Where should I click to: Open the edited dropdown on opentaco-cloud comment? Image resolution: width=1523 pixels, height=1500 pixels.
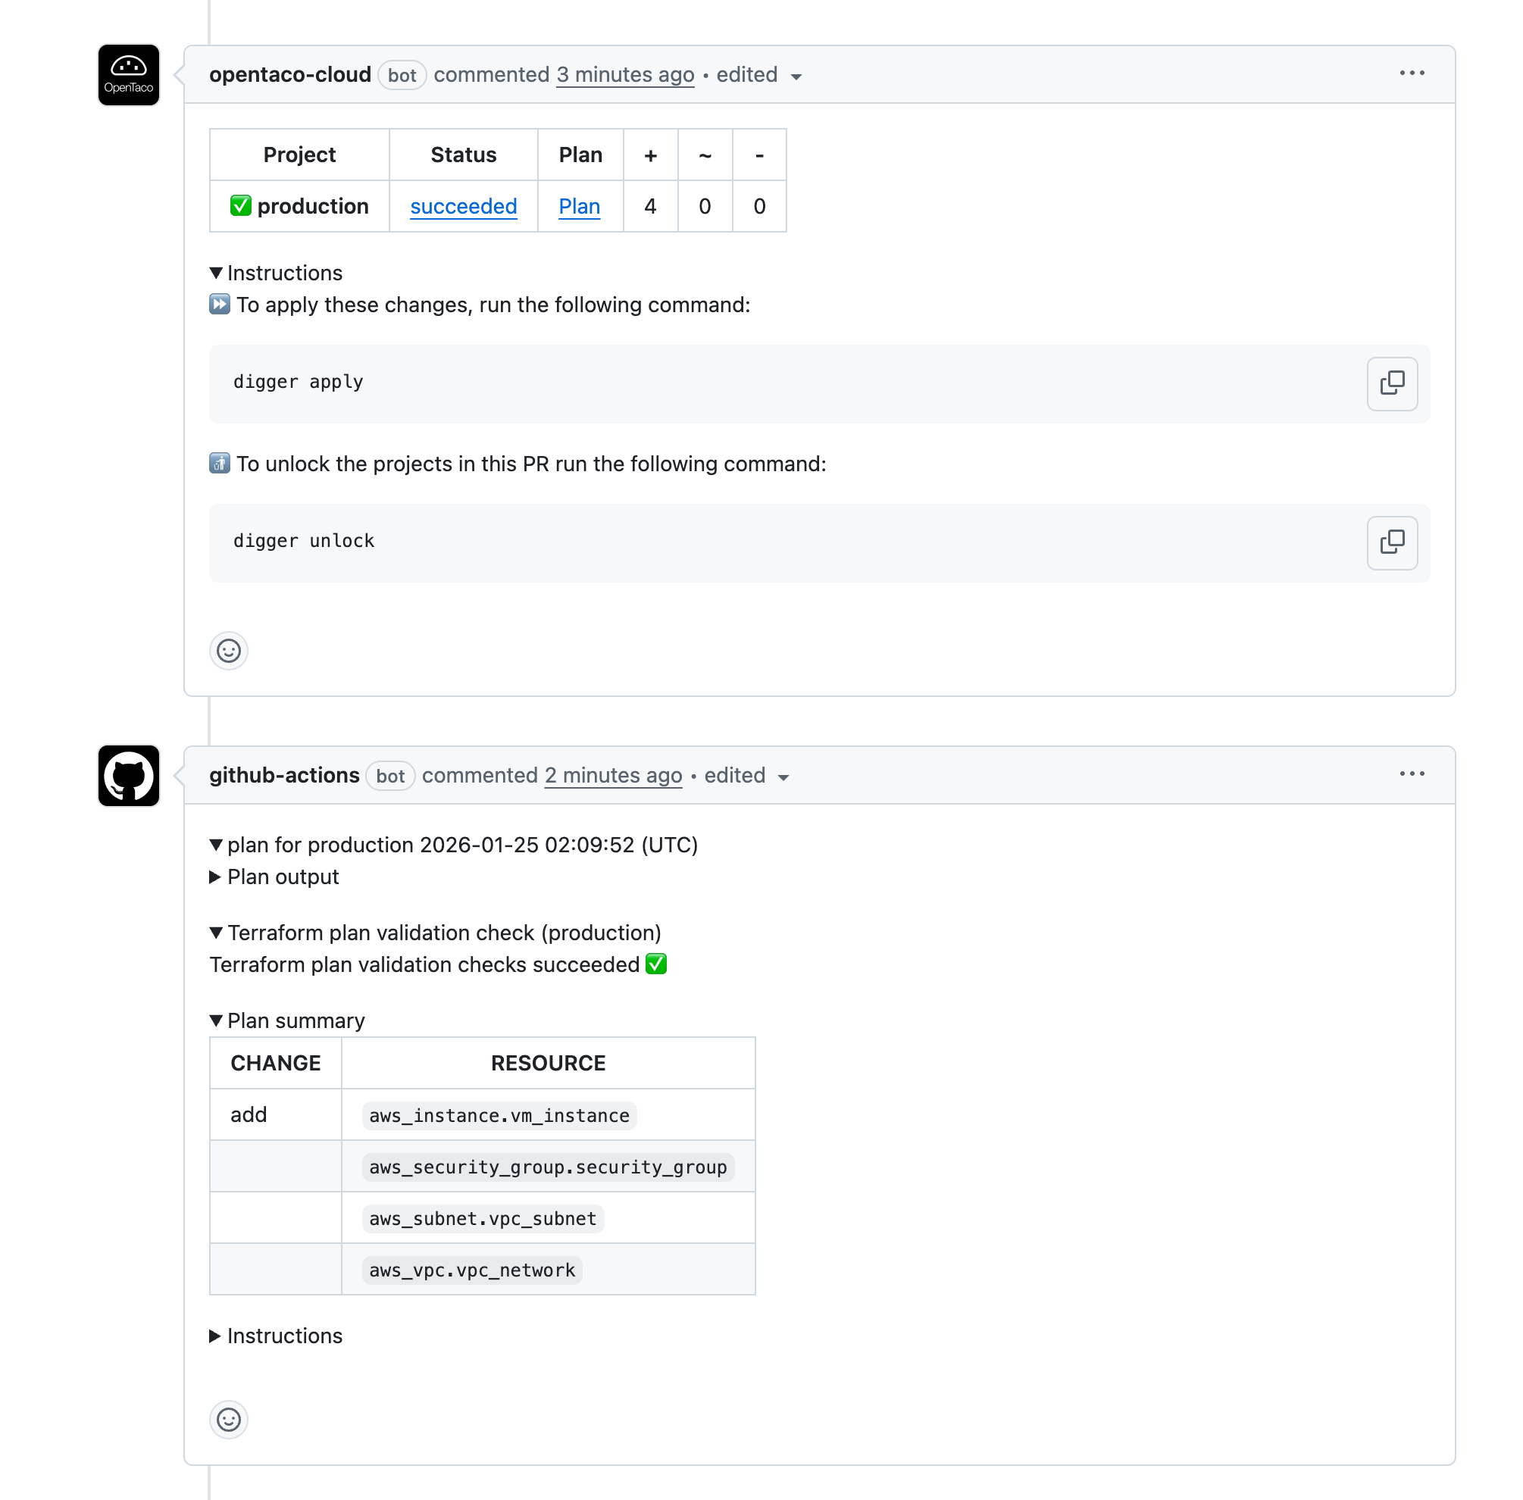(756, 75)
